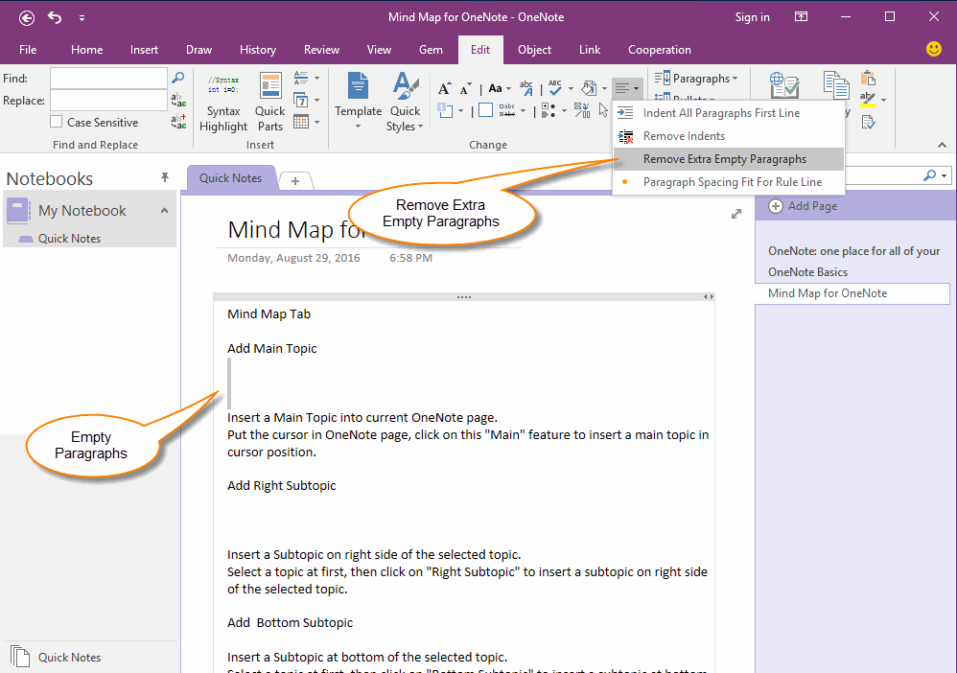This screenshot has width=957, height=673.
Task: Open the Paragraphs dropdown
Action: [696, 78]
